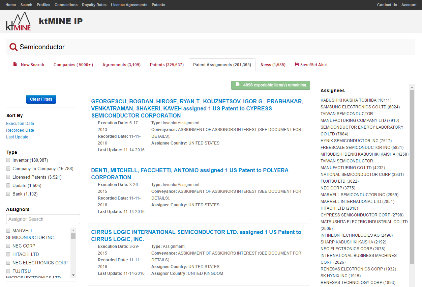Click the Semiconductor search query box
The image size is (422, 287).
click(x=210, y=47)
